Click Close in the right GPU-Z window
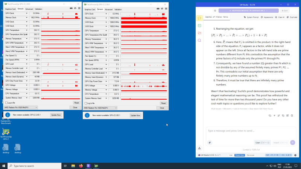Viewport: 301px width, 169px height. coord(162,108)
